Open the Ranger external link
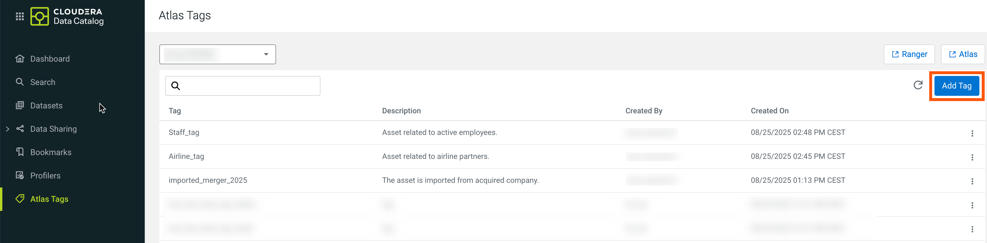987x243 pixels. [x=909, y=54]
